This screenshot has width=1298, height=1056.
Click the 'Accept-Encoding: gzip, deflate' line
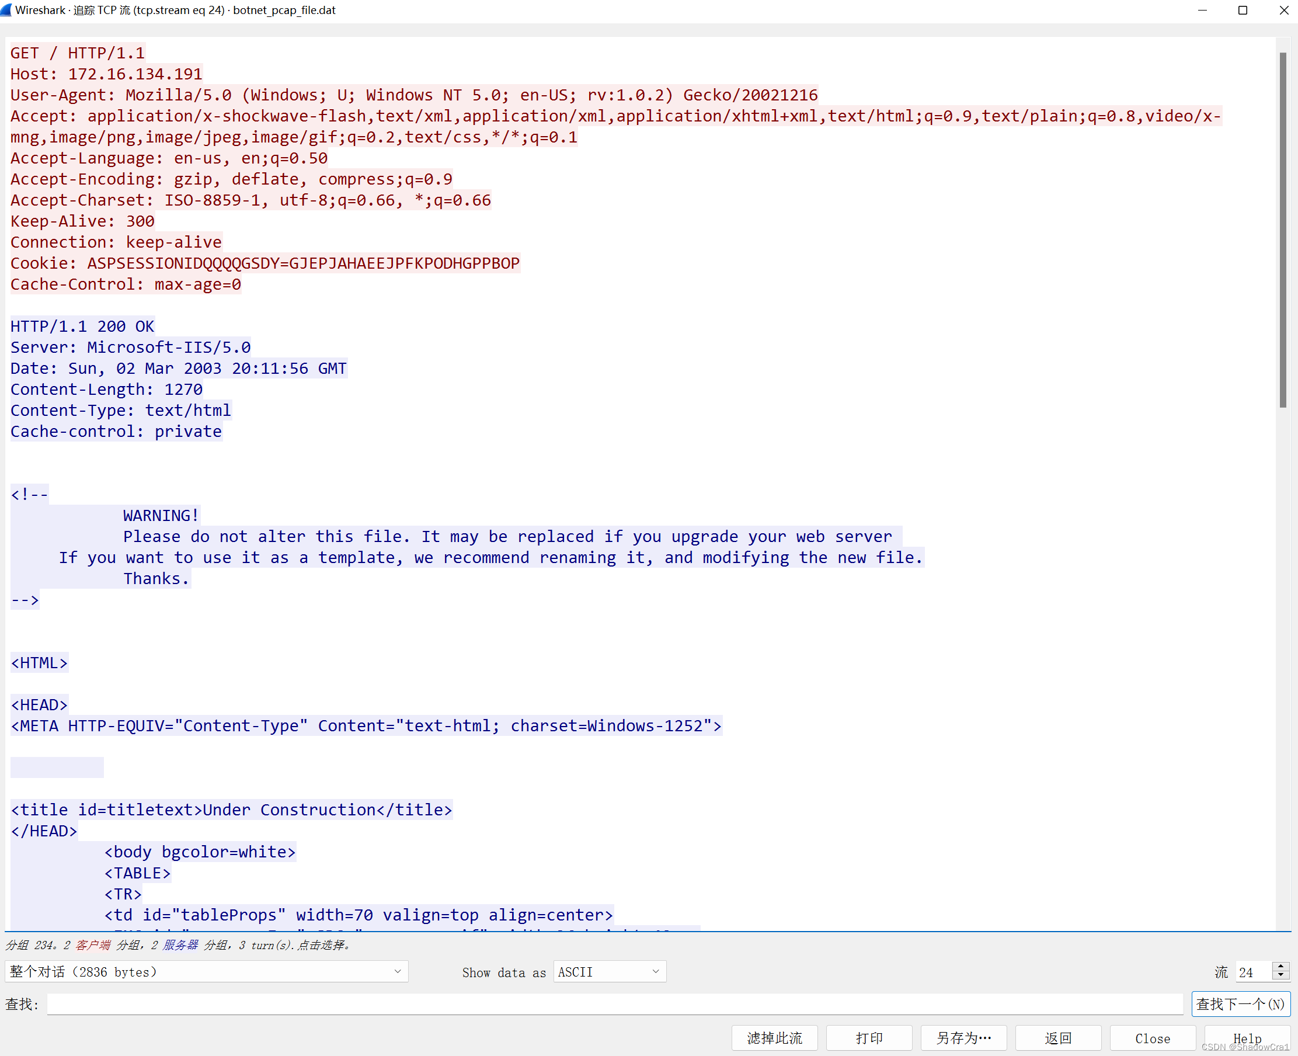[x=232, y=179]
